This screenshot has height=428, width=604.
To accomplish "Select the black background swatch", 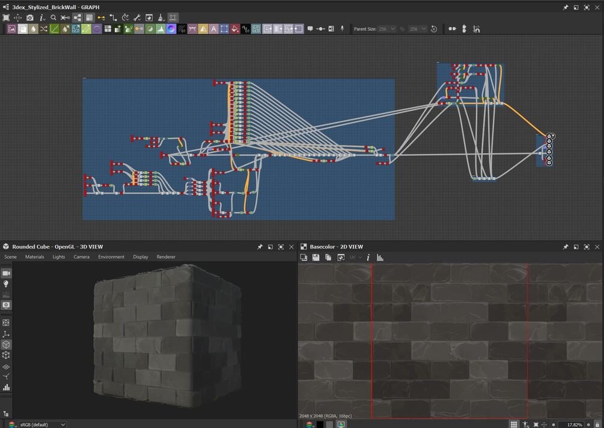I will click(320, 424).
